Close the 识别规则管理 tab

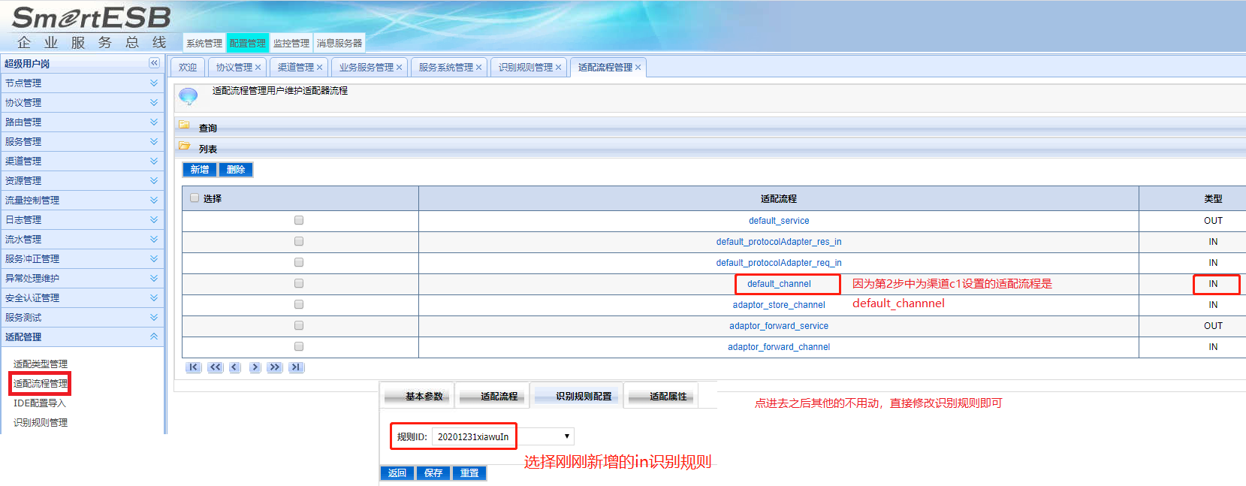click(558, 68)
